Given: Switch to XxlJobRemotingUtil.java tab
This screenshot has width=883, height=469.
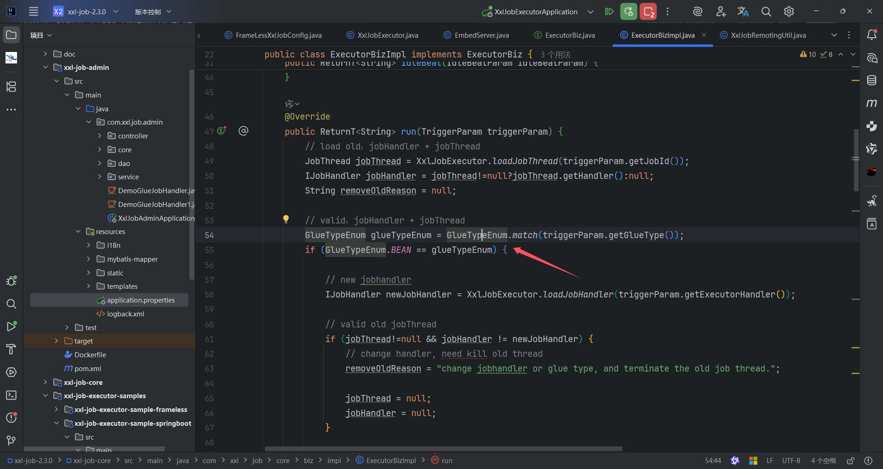Looking at the screenshot, I should click(x=763, y=35).
